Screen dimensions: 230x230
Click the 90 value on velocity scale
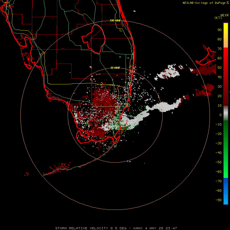tap(220, 30)
